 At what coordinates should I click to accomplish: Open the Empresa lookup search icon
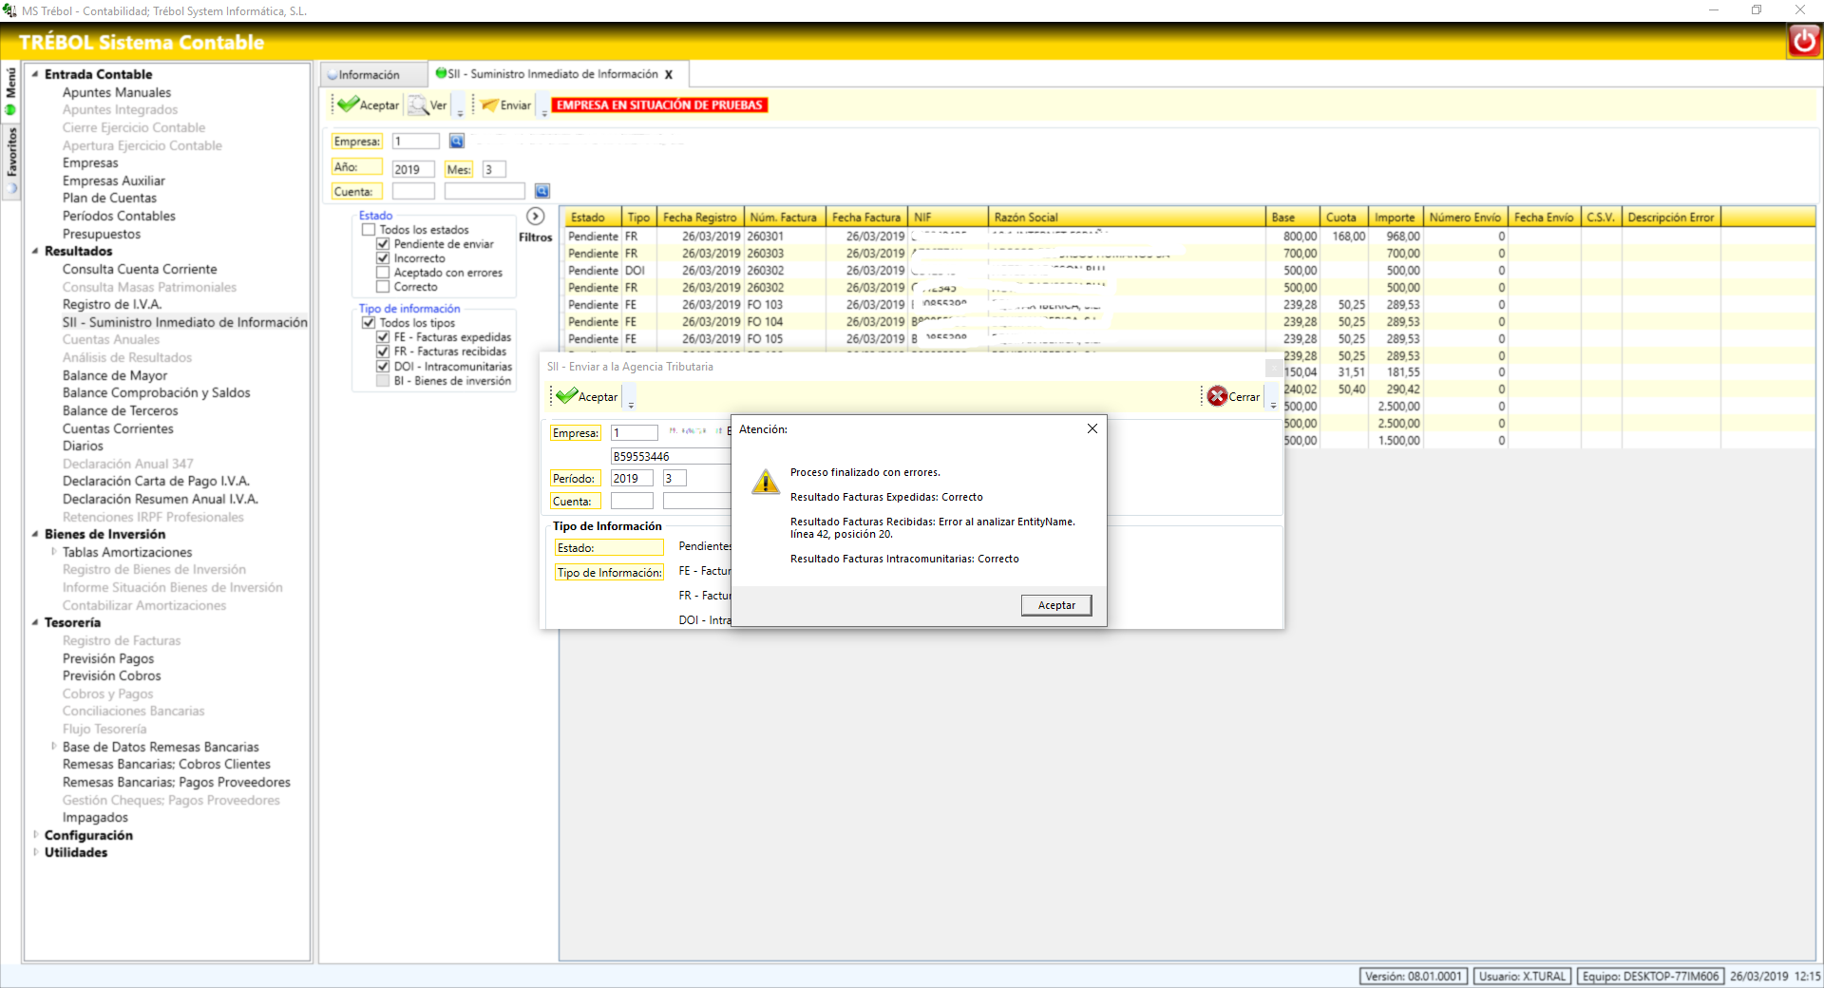click(x=457, y=141)
